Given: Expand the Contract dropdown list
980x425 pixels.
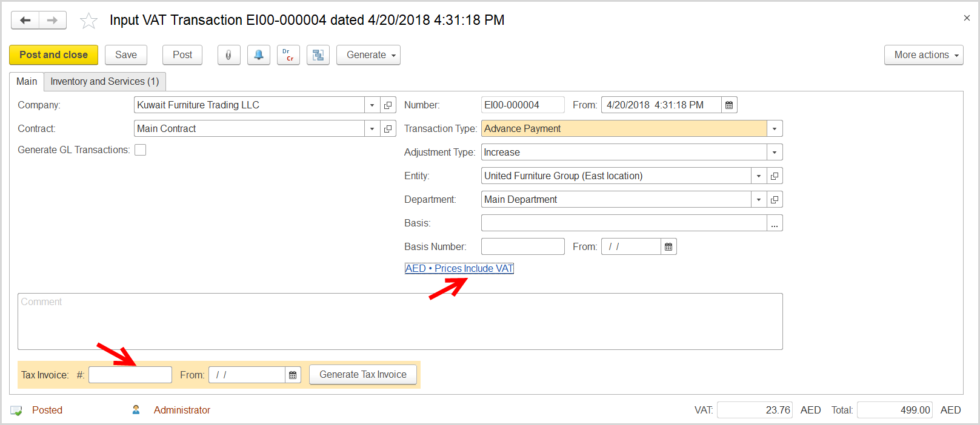Looking at the screenshot, I should click(x=372, y=128).
